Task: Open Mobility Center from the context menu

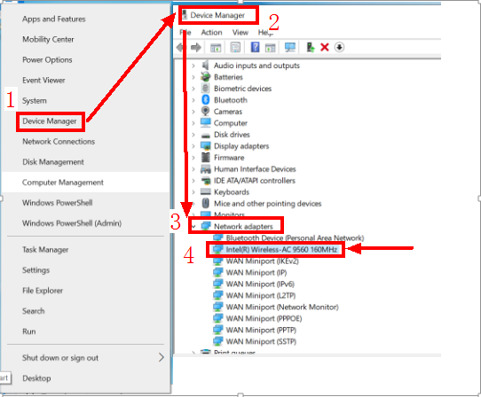Action: pos(48,40)
